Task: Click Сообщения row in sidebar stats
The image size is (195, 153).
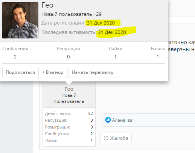Action: tap(69, 134)
